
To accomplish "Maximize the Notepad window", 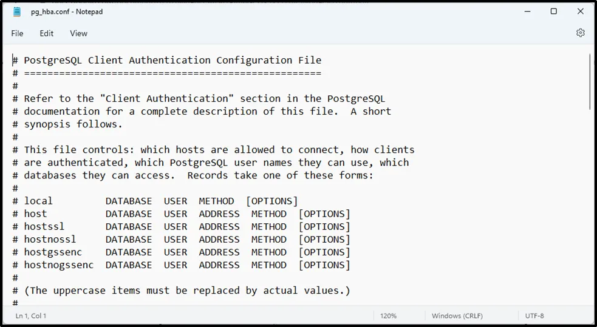I will [x=554, y=12].
